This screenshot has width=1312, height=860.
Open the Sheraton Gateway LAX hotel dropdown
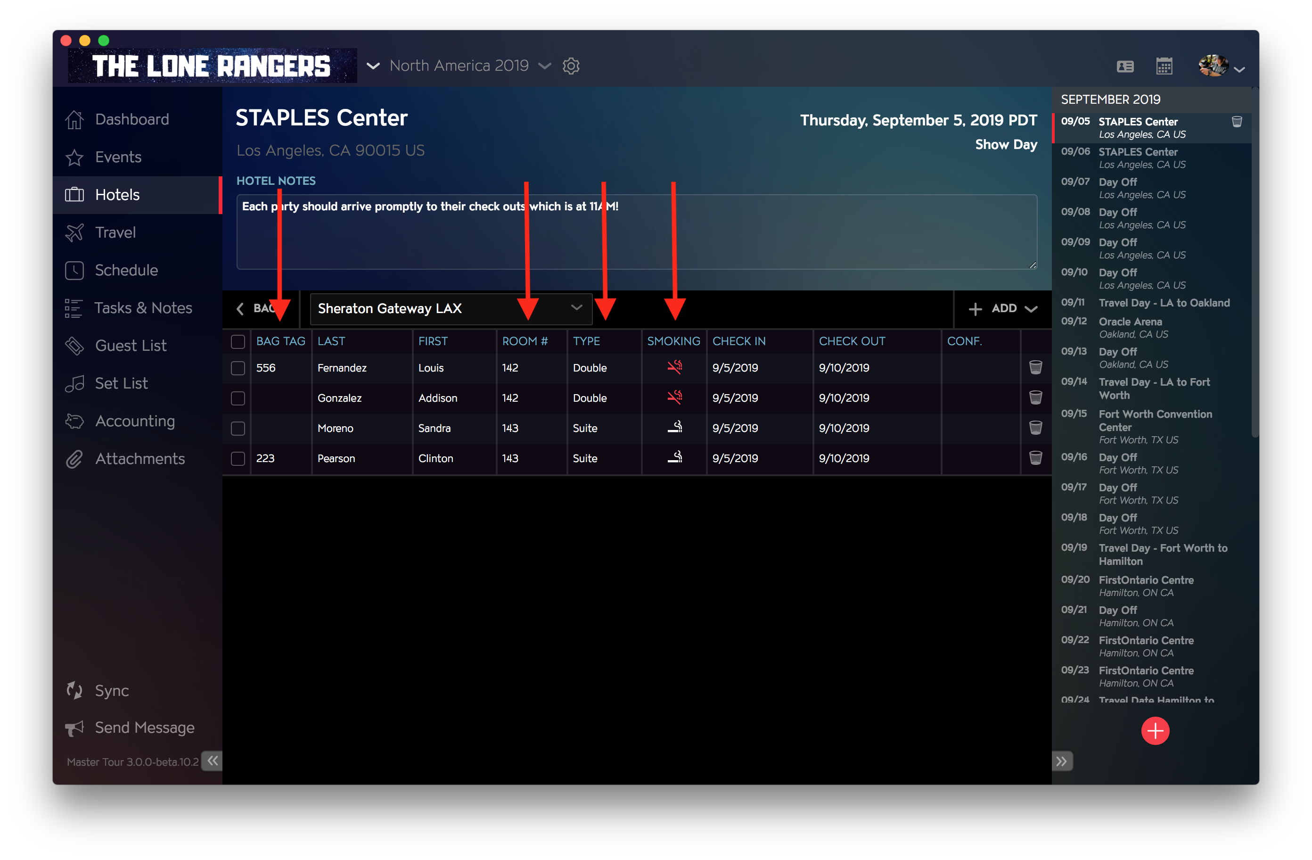click(451, 308)
